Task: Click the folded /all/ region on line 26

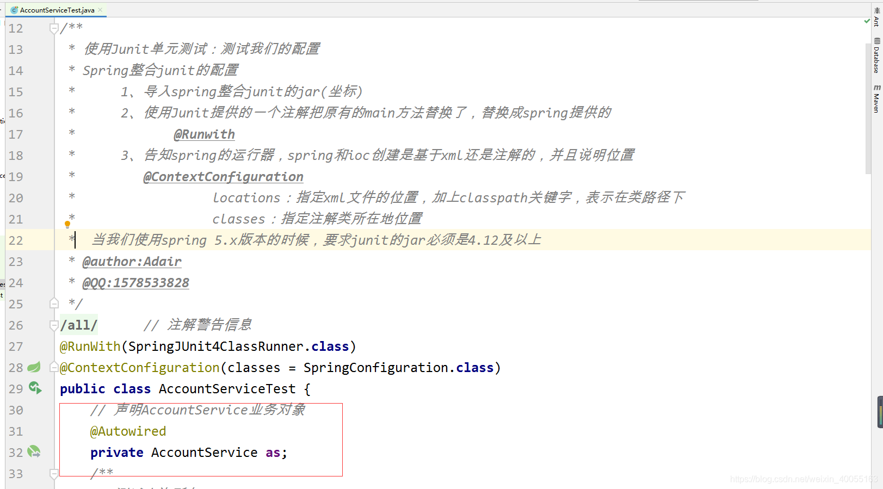Action: pos(79,325)
